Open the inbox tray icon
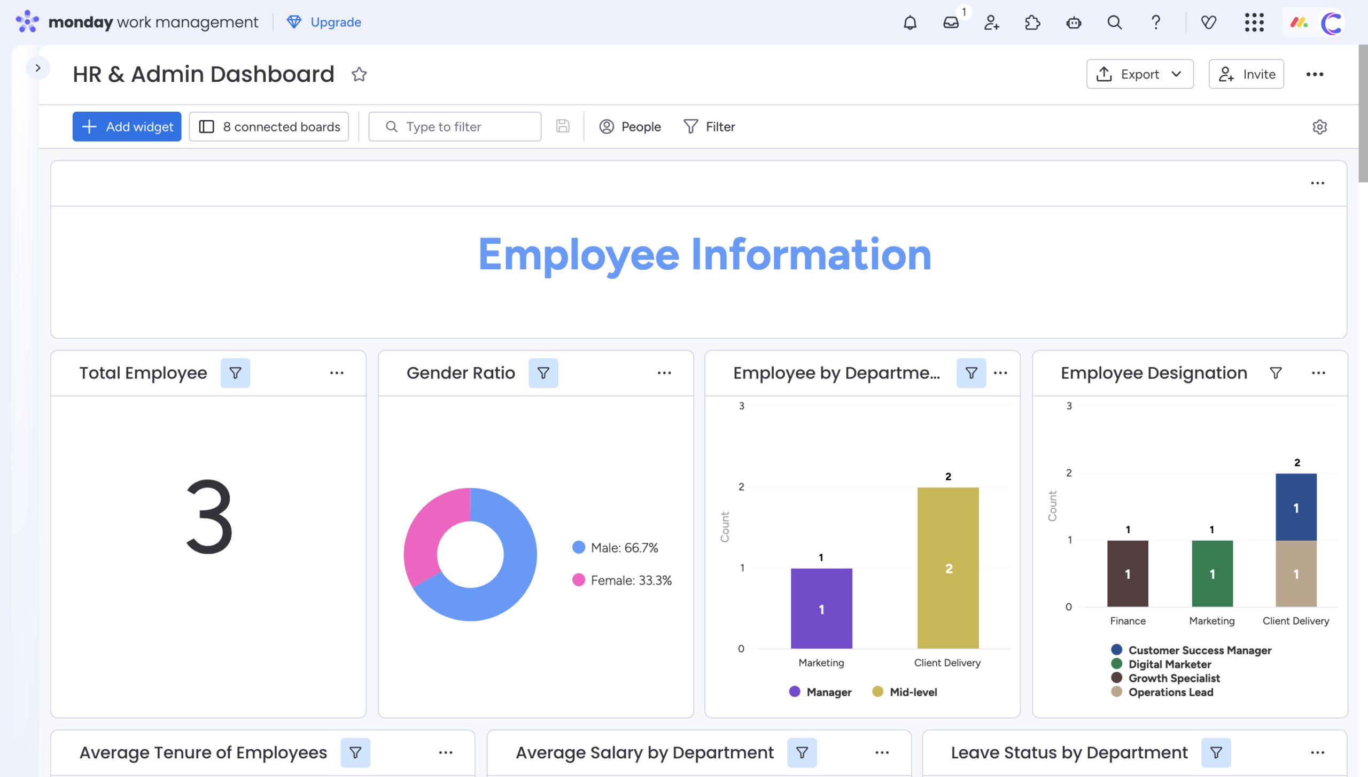This screenshot has width=1368, height=777. [951, 22]
